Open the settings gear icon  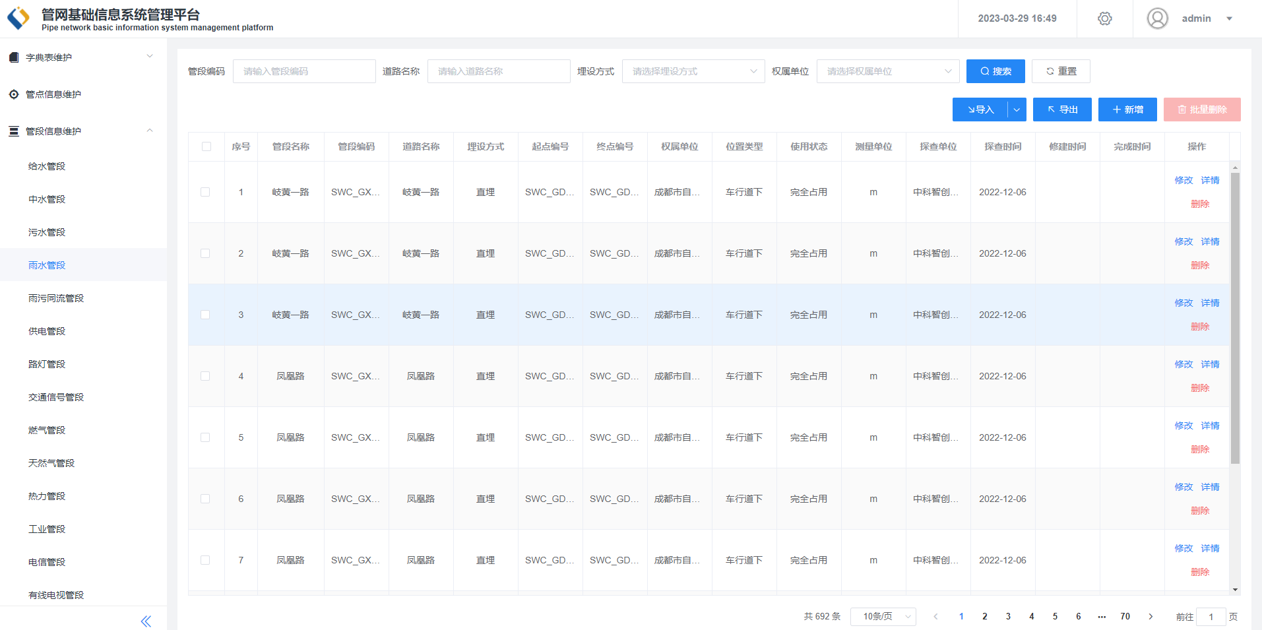pos(1104,18)
